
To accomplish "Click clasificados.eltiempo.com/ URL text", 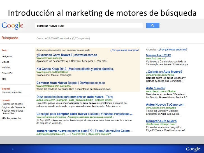I will [x=161, y=124].
